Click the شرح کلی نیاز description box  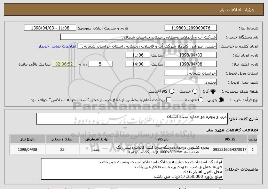coord(132,119)
